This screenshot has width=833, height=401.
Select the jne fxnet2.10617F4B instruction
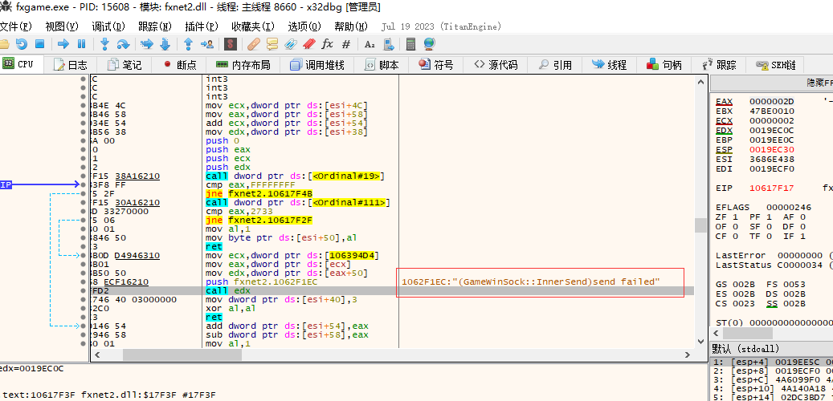pyautogui.click(x=259, y=193)
